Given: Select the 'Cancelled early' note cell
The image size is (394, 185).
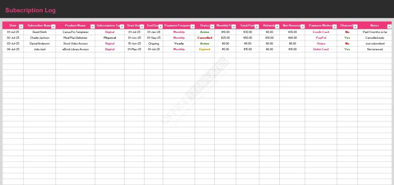Looking at the screenshot, I should point(375,38).
